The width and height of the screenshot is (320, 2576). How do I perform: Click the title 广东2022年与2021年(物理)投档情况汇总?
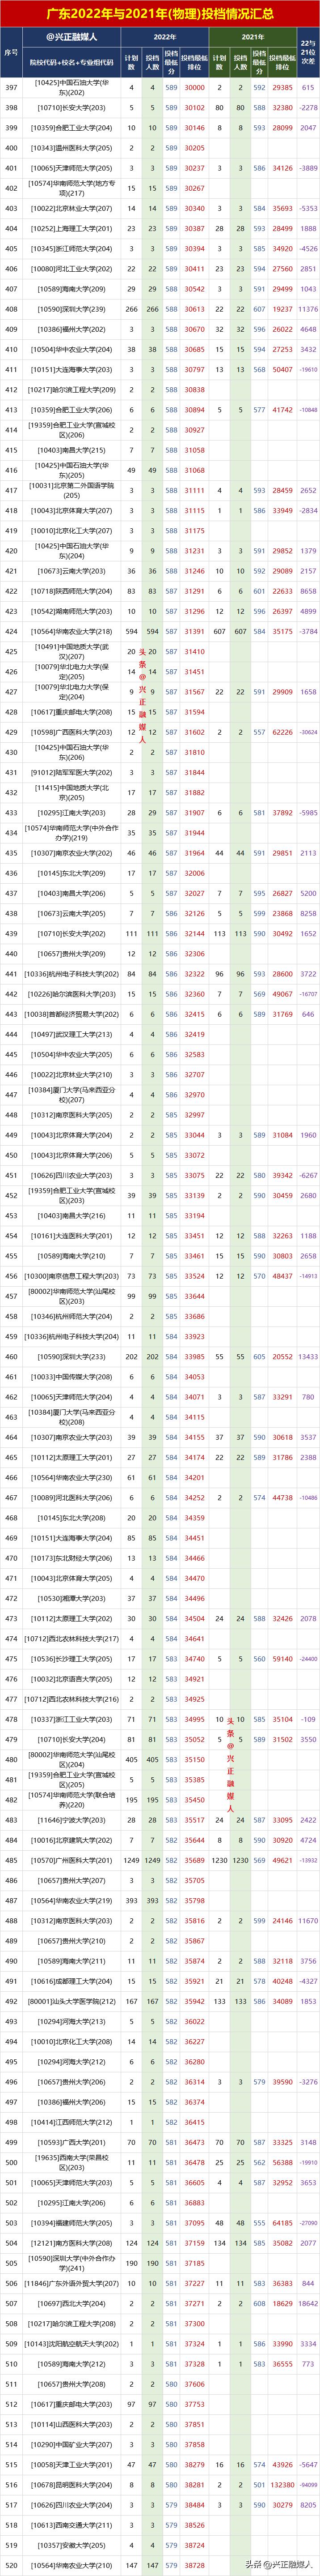pos(160,14)
